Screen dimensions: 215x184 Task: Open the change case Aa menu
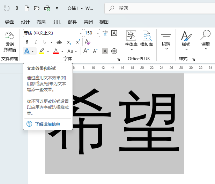coord(72,51)
